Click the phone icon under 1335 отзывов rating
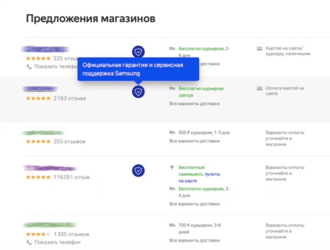 click(x=28, y=242)
